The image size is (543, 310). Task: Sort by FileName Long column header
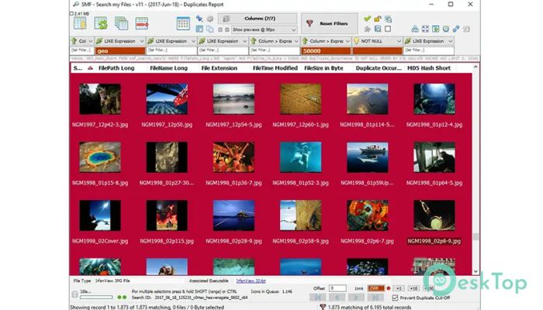click(x=168, y=68)
